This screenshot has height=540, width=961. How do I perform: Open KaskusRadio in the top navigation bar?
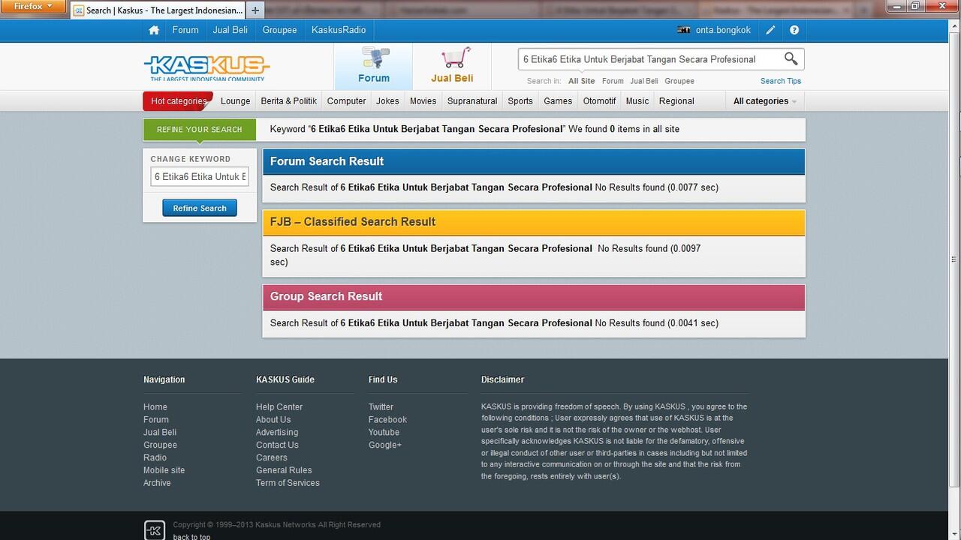coord(339,30)
